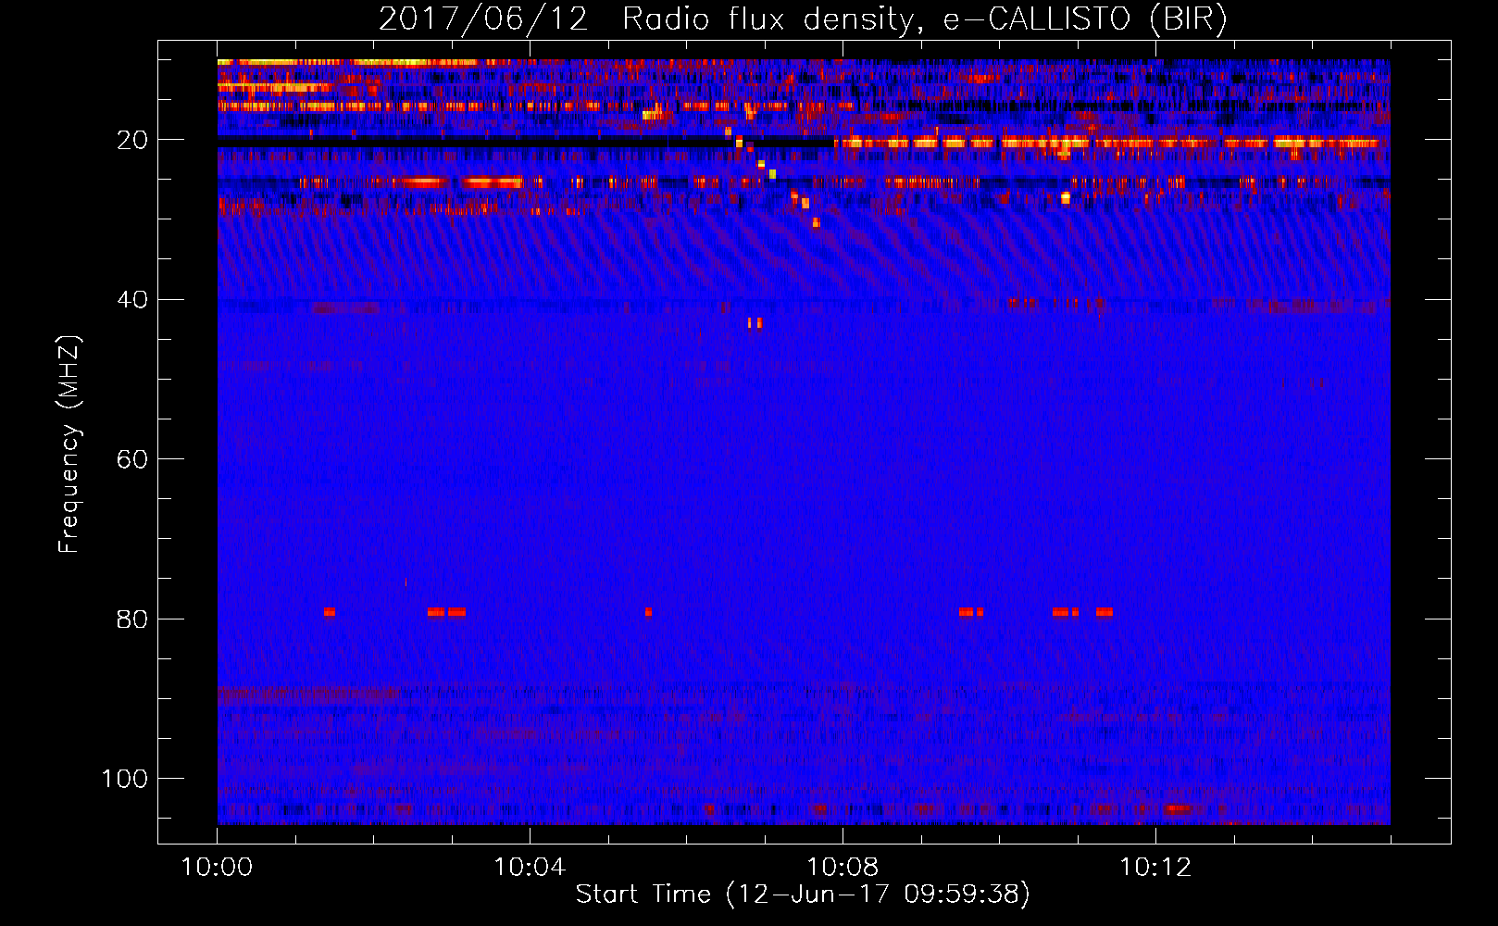1498x926 pixels.
Task: Click the lone red 80 MHz burst near 10:05:30
Action: click(x=648, y=612)
